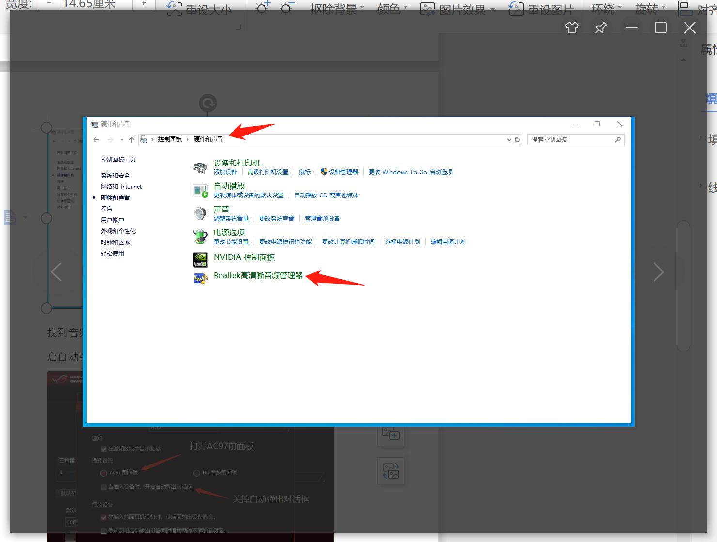Screen dimensions: 717x542
Task: Click the 更改系统声音 link
Action: point(276,219)
